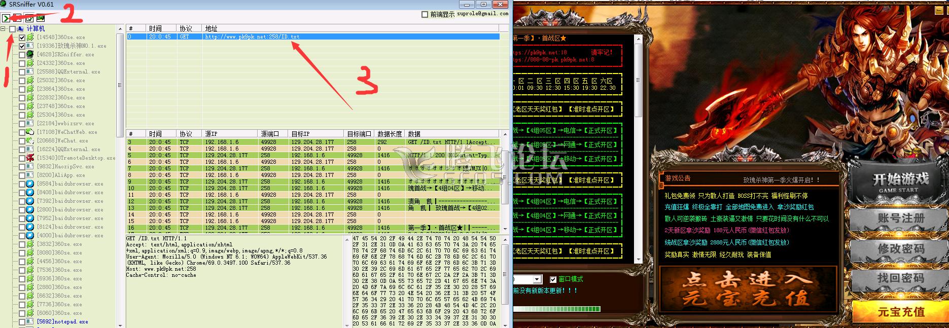Viewport: 949px width, 328px height.
Task: Click the process tree scrollbar down arrow
Action: (x=120, y=324)
